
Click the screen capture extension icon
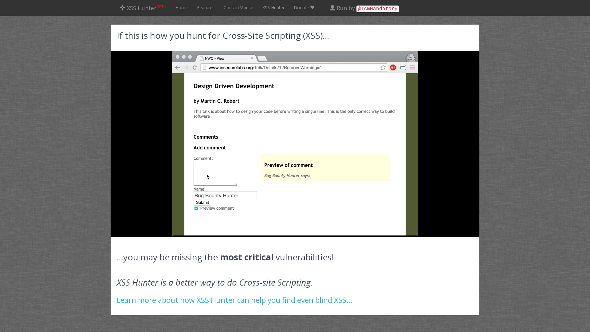[403, 68]
